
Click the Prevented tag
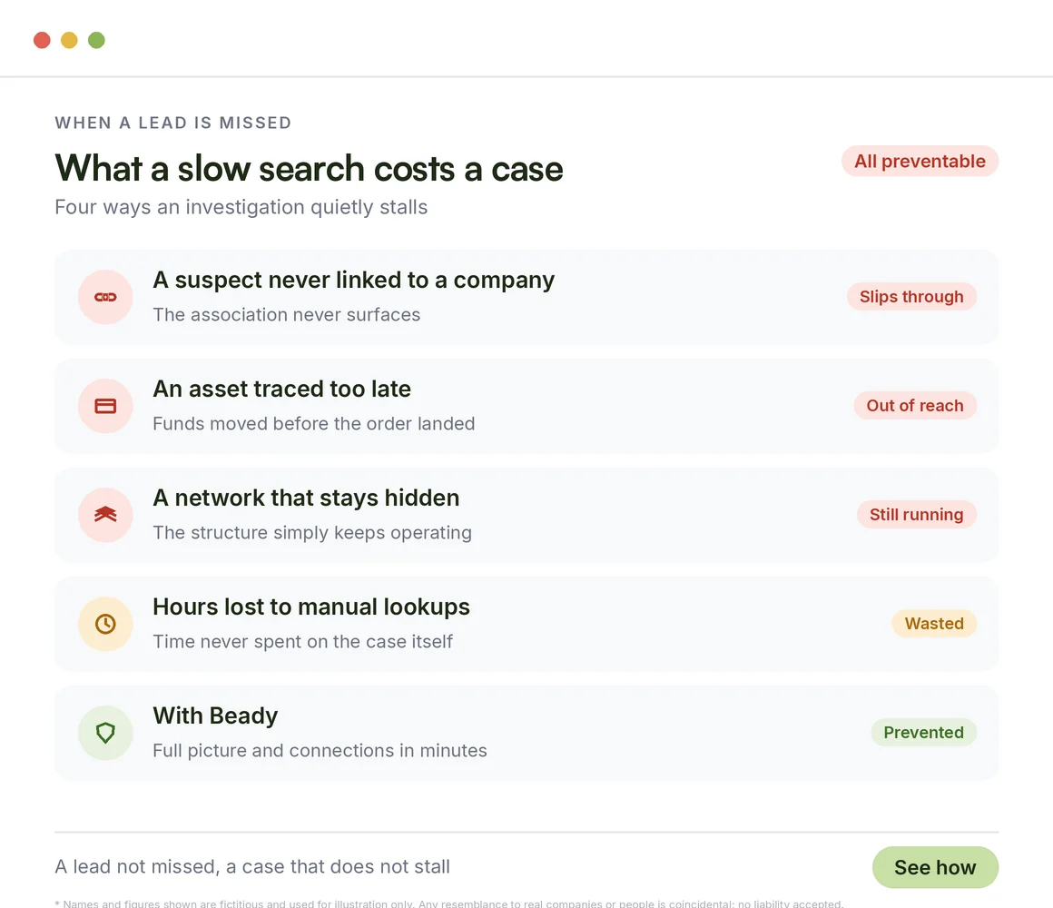click(923, 732)
